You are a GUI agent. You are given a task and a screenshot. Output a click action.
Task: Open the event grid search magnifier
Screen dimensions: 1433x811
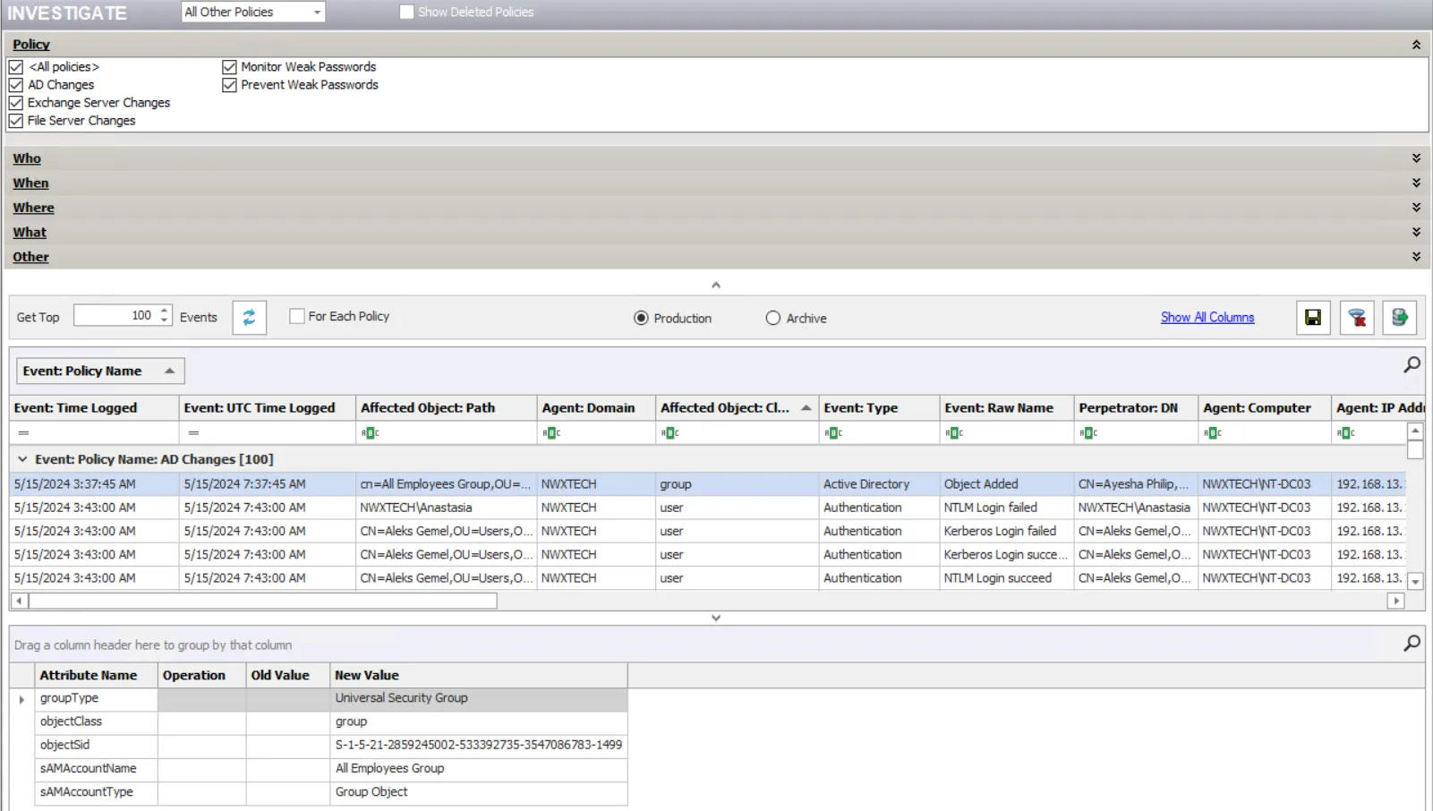coord(1412,364)
